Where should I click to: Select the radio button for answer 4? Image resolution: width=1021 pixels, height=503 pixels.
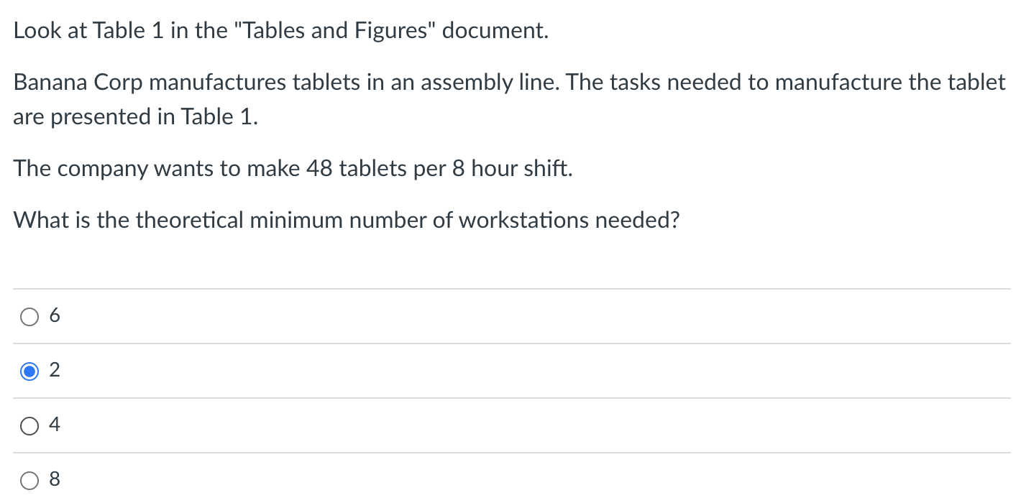29,425
